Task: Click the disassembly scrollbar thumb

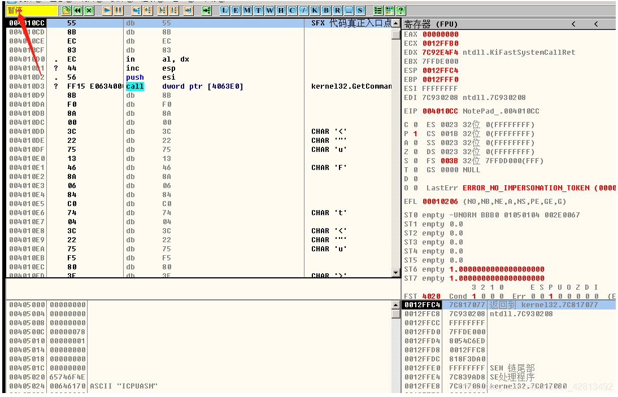Action: (x=396, y=34)
